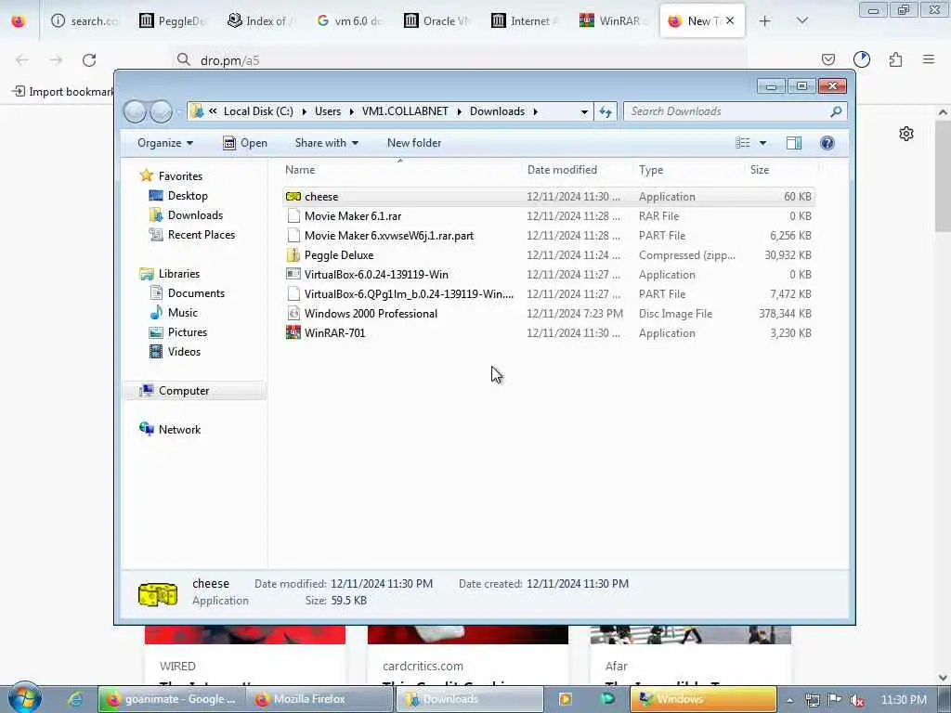Image resolution: width=951 pixels, height=713 pixels.
Task: Select the WinRAR-701 installer icon
Action: (293, 333)
